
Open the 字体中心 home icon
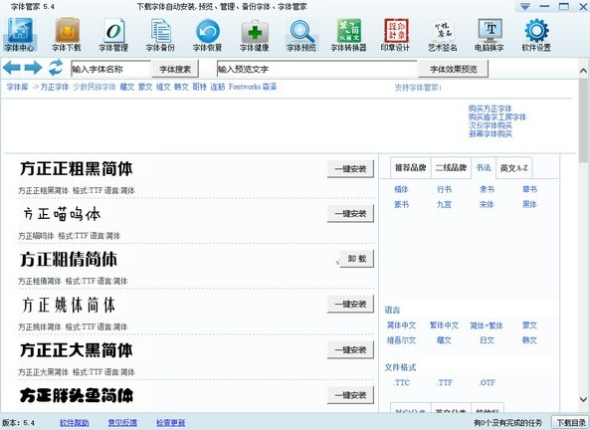pyautogui.click(x=20, y=35)
